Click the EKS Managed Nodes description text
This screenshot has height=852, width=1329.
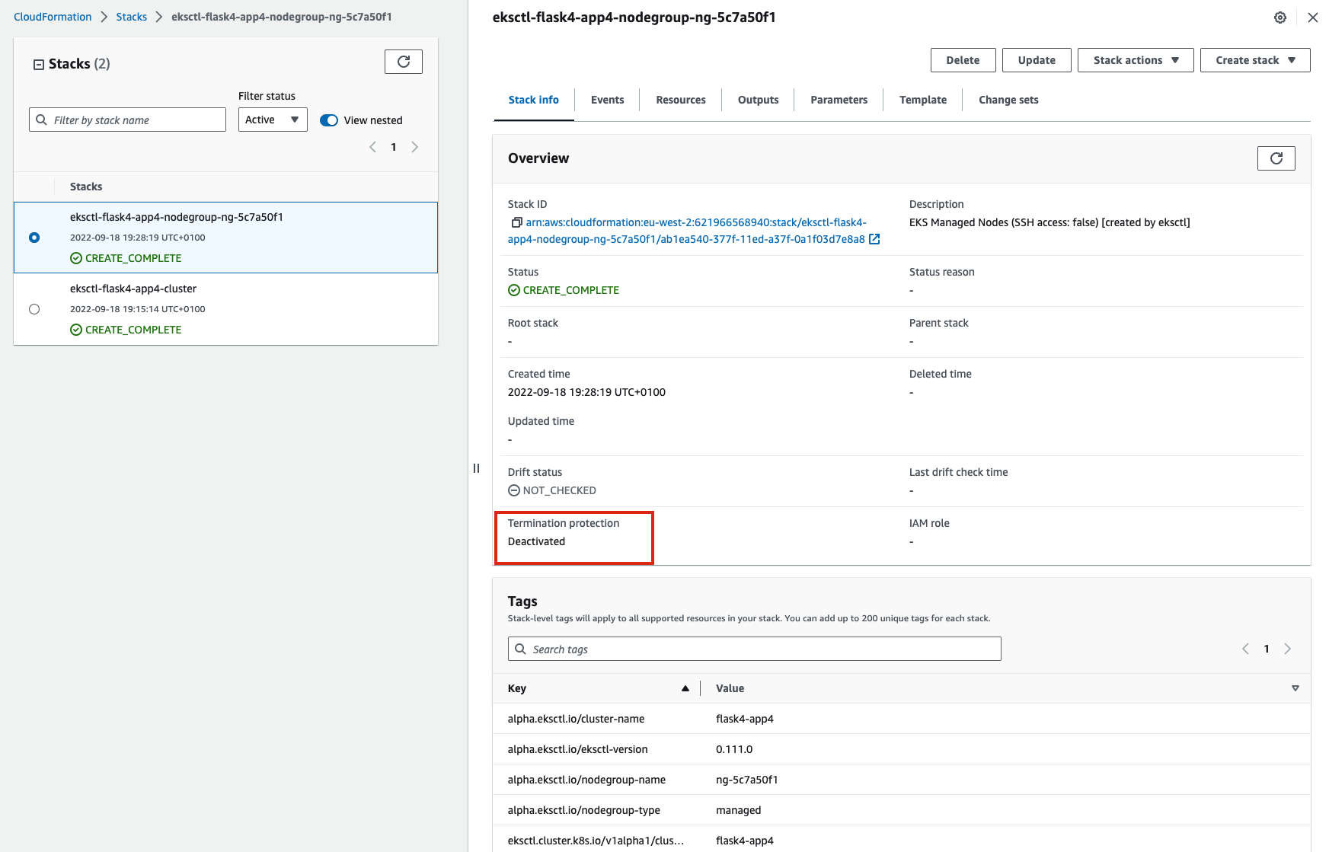point(1049,222)
